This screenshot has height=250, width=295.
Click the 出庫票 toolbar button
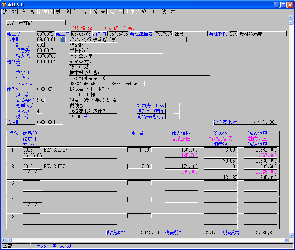click(x=132, y=12)
